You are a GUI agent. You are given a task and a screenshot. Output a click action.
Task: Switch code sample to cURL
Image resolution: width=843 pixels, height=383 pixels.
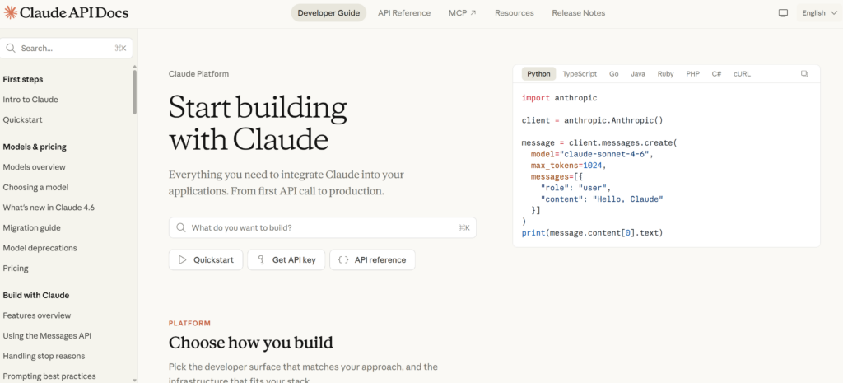point(742,74)
